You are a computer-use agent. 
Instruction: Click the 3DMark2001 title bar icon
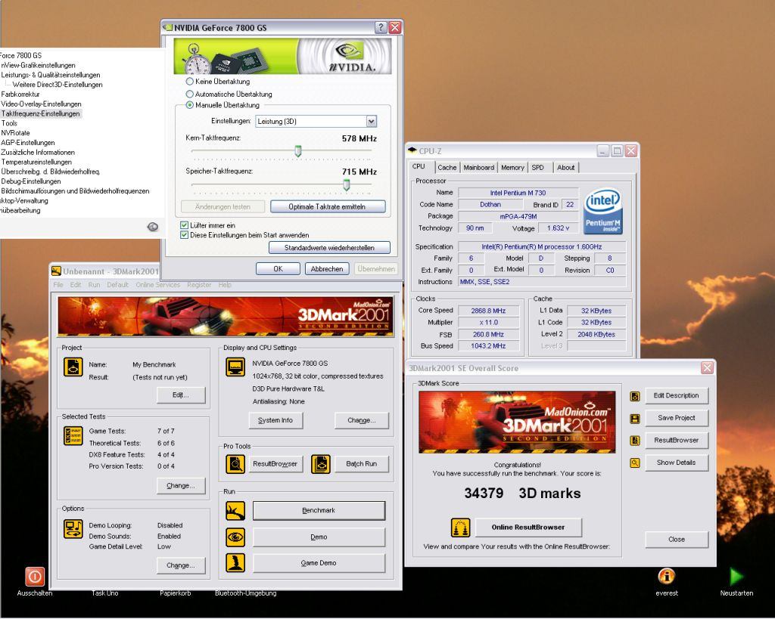point(56,271)
